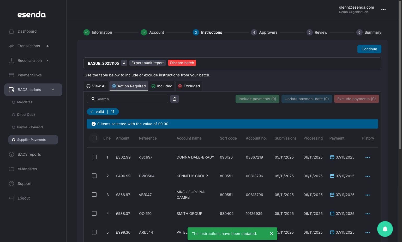Switch to the Excluded tab

tap(189, 86)
